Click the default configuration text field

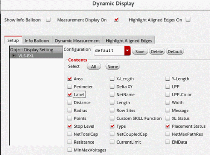coord(109,51)
